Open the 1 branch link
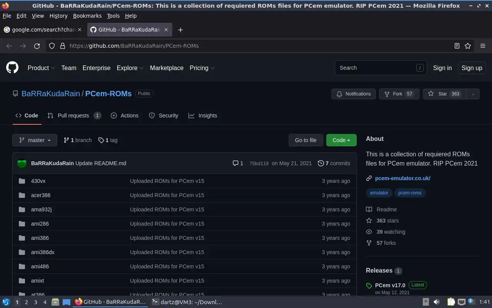The height and width of the screenshot is (308, 492). [78, 140]
